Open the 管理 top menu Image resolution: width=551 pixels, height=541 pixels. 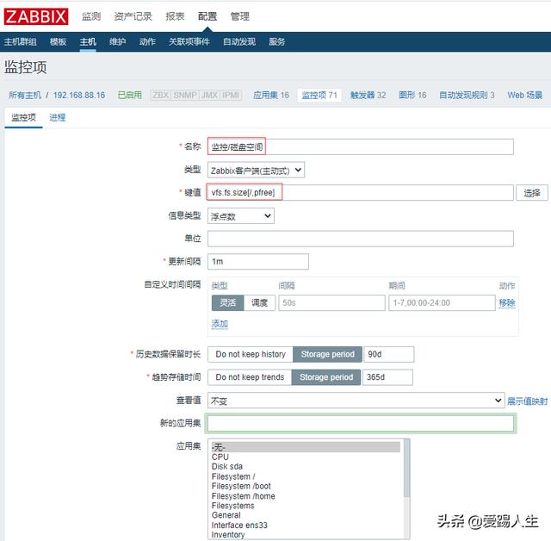coord(239,16)
